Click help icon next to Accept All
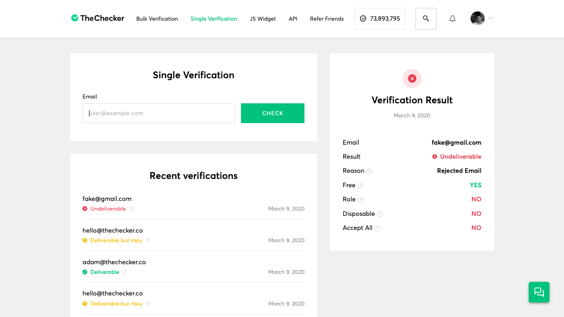 coord(377,228)
